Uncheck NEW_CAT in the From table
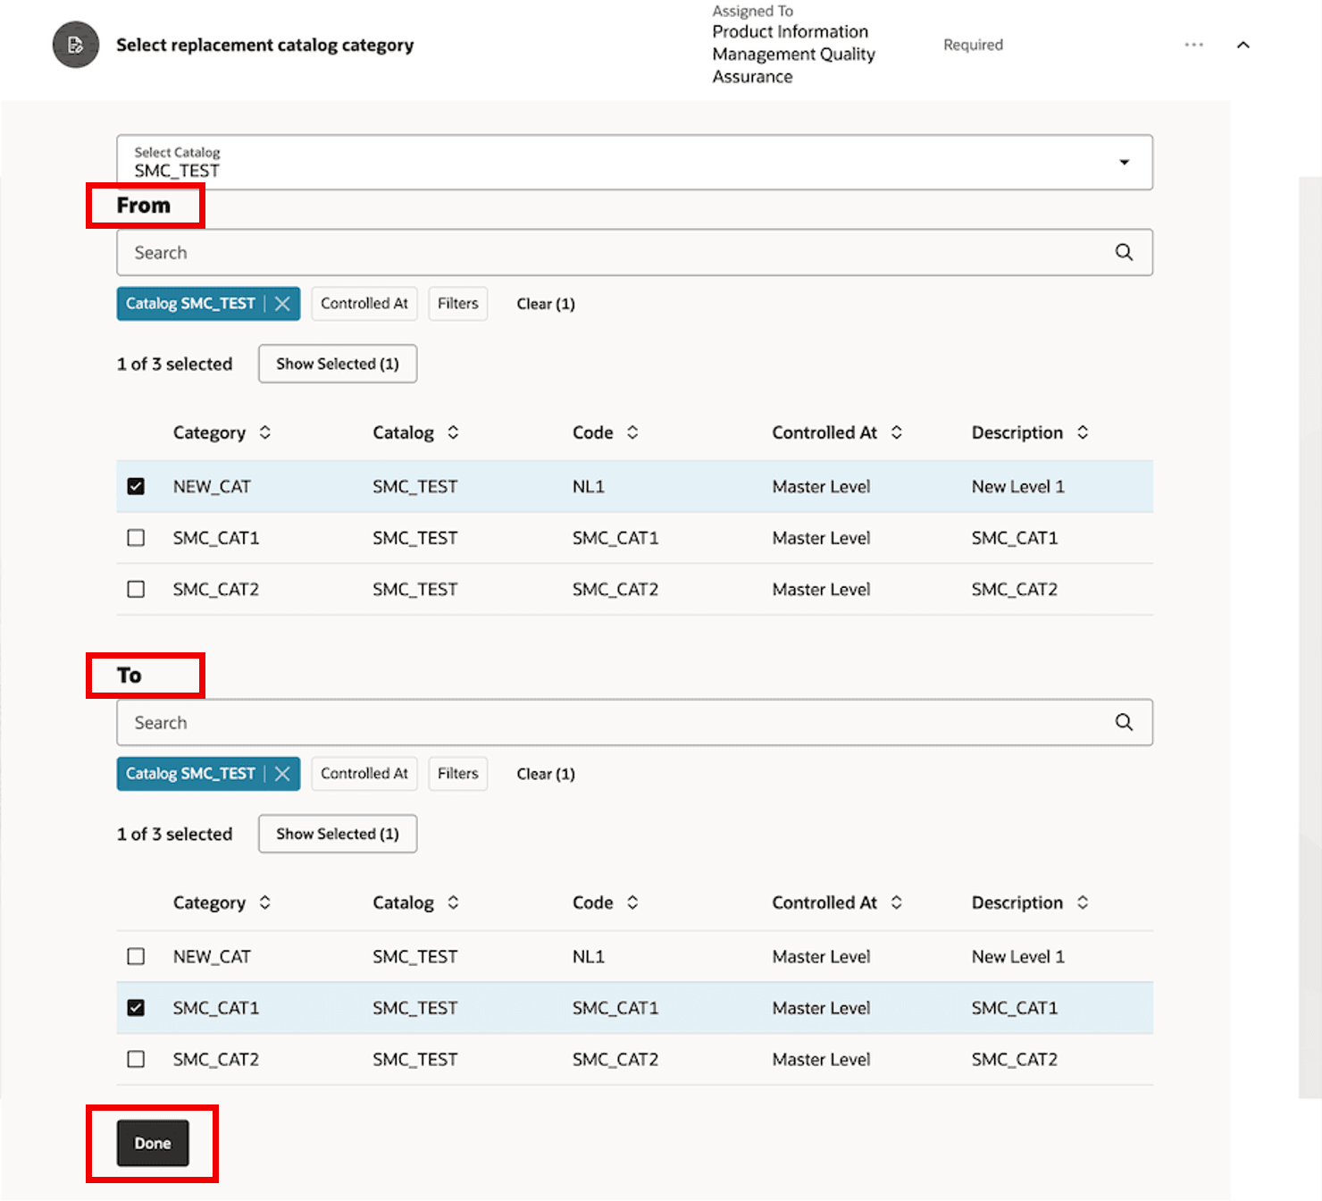Viewport: 1322px width, 1201px height. tap(136, 486)
